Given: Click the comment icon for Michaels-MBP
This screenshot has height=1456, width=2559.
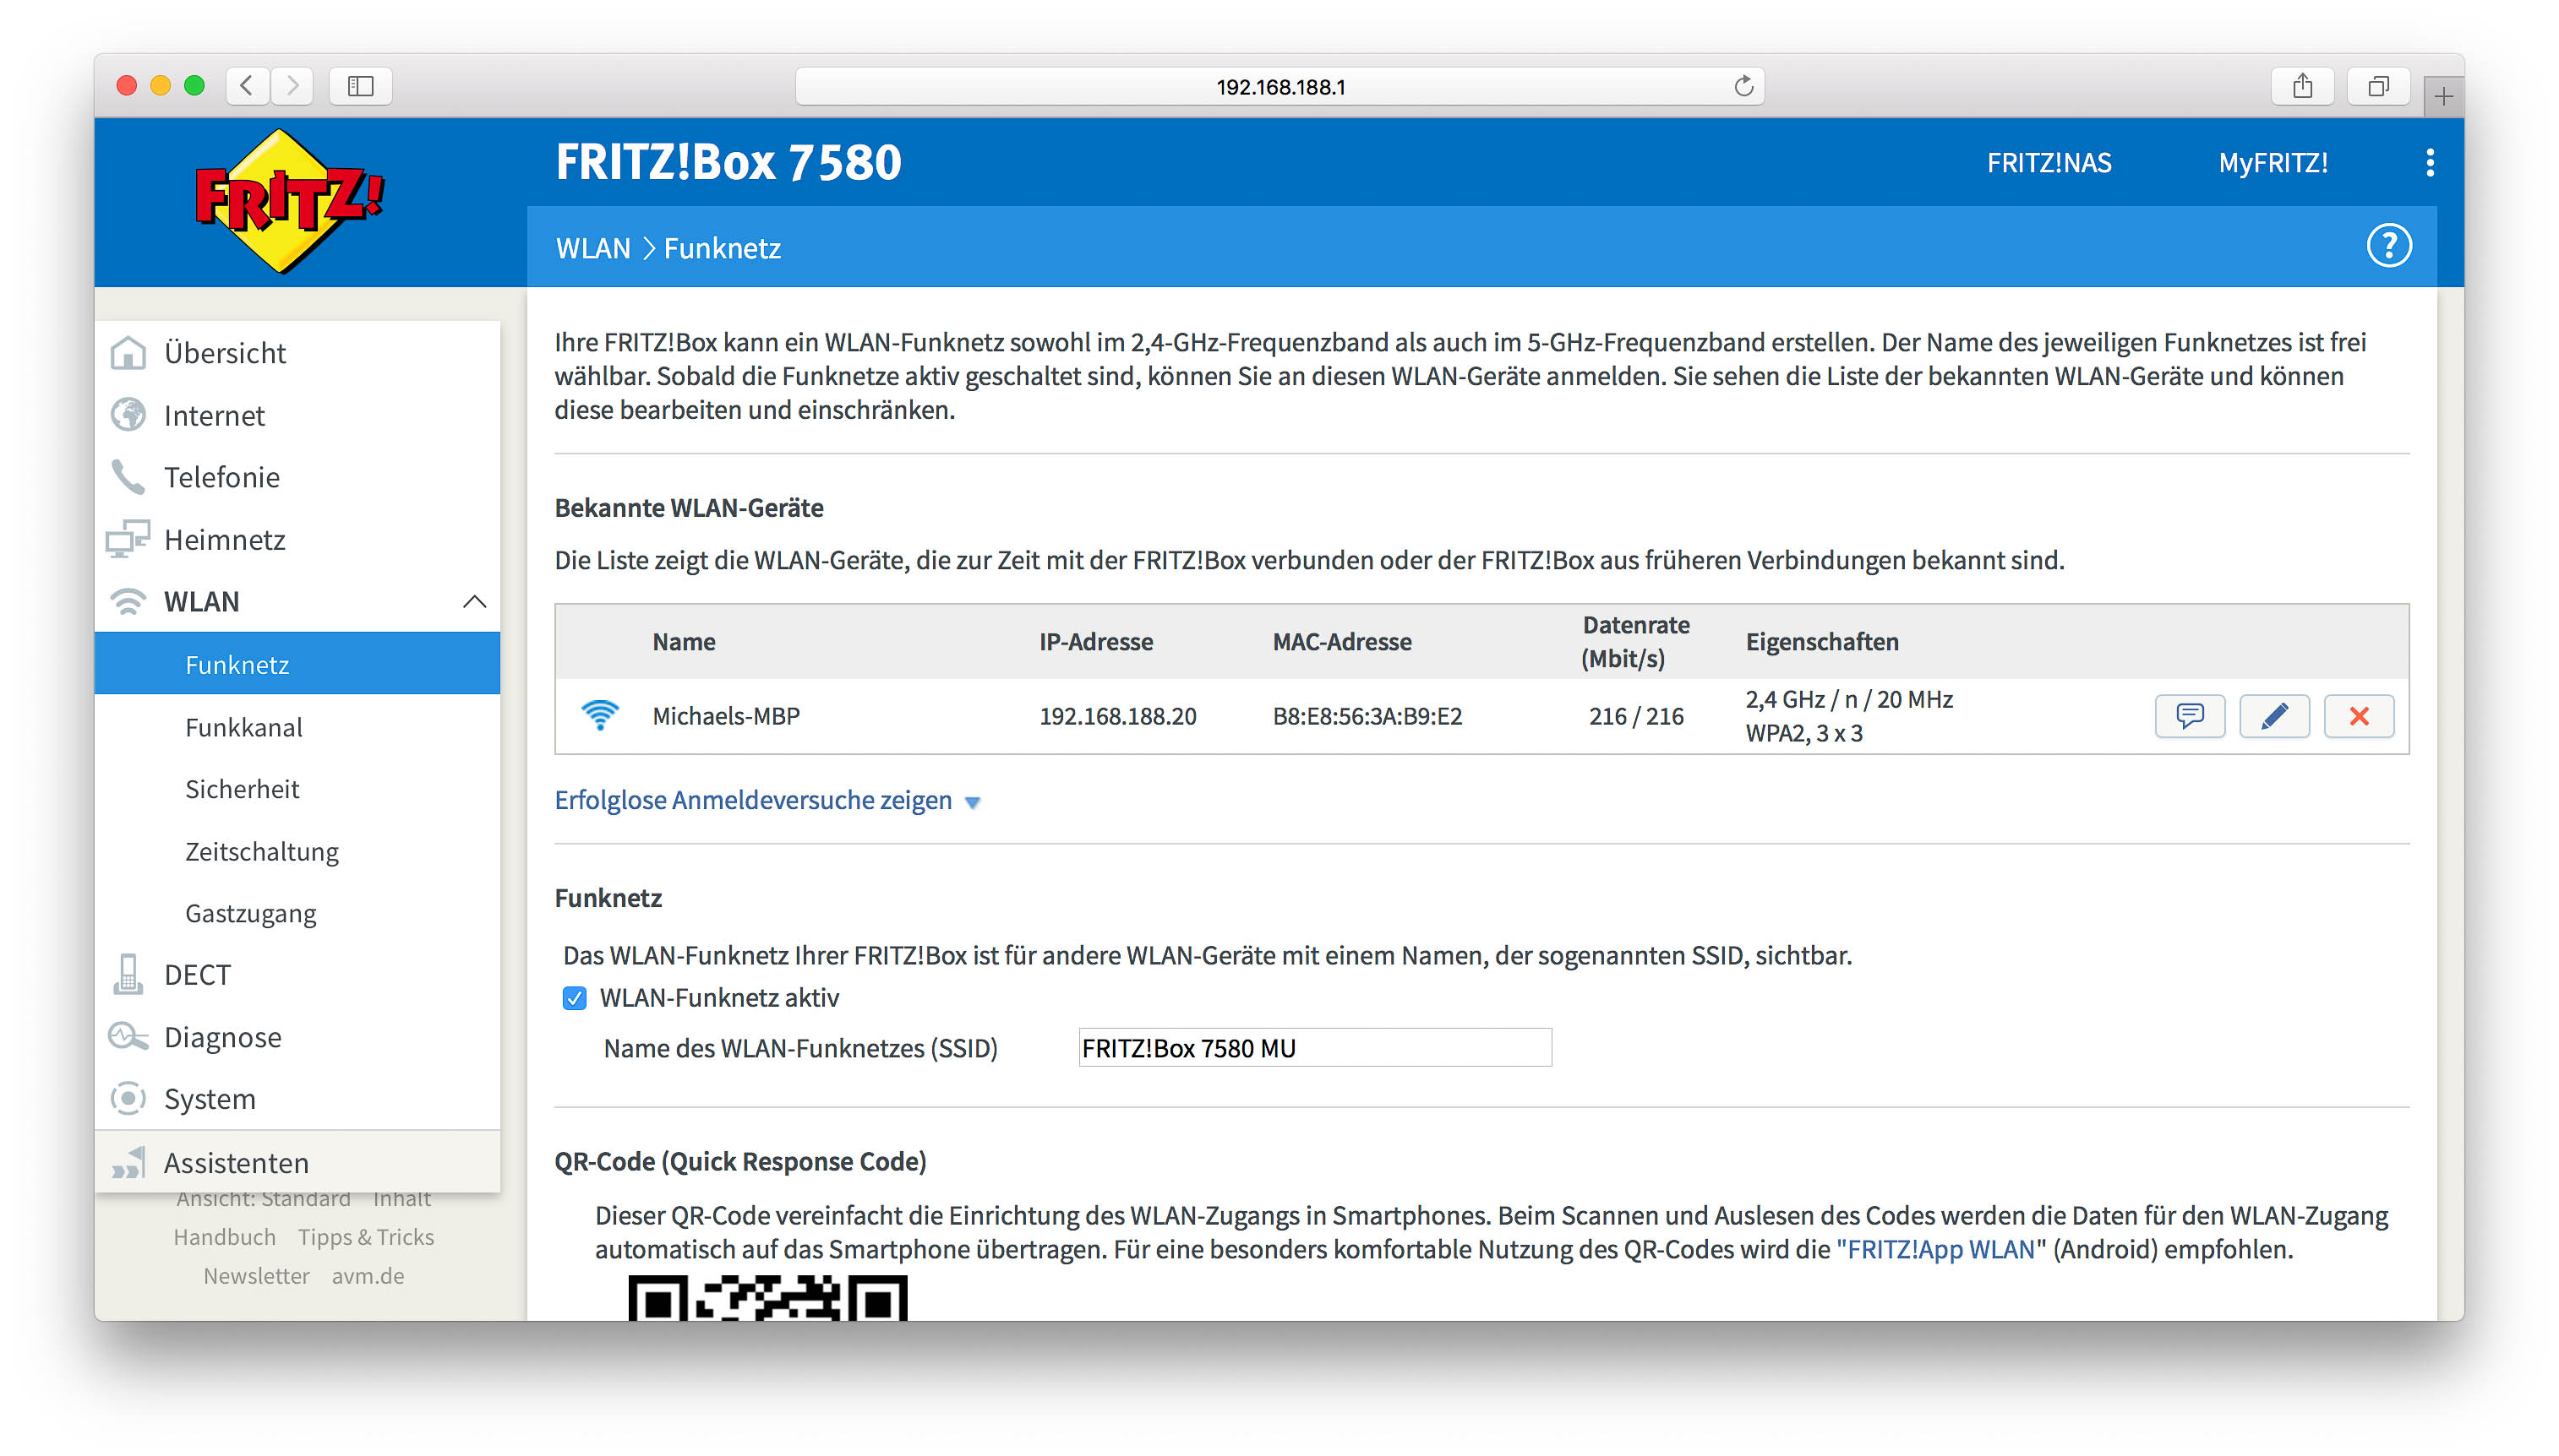Looking at the screenshot, I should tap(2189, 716).
